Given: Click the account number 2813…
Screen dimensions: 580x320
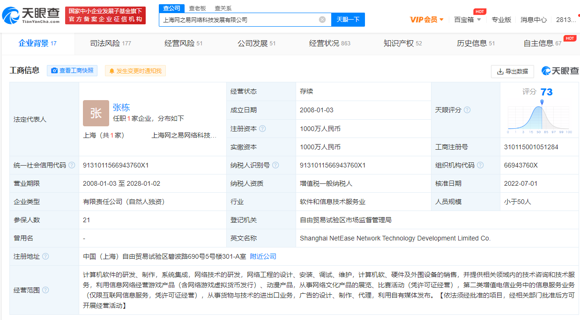Looking at the screenshot, I should click(566, 20).
